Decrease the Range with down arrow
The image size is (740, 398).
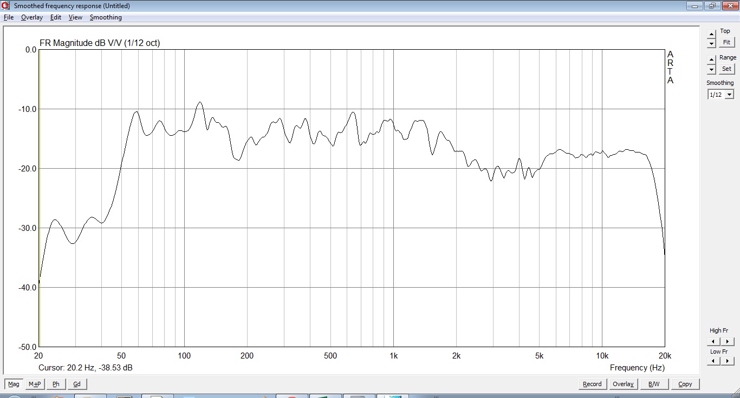711,69
